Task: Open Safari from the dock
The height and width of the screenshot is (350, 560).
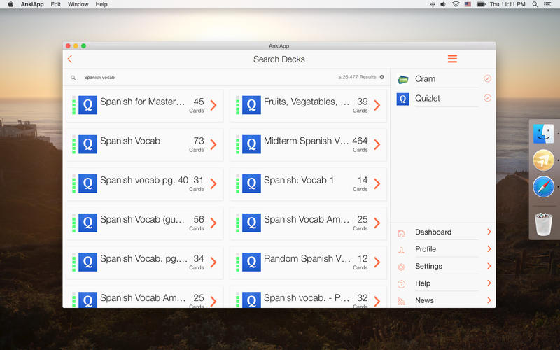Action: click(x=543, y=187)
